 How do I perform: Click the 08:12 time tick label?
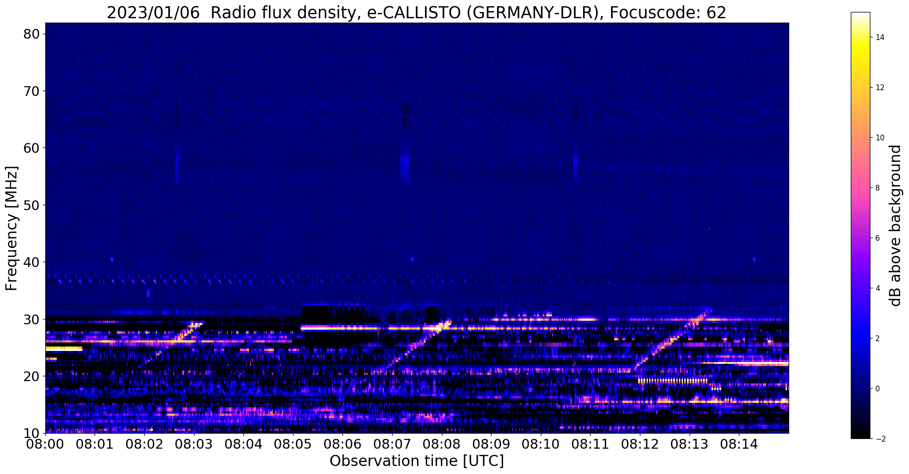[639, 444]
